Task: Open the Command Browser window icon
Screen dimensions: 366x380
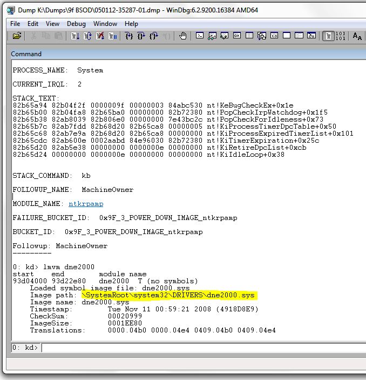Action: click(x=311, y=36)
